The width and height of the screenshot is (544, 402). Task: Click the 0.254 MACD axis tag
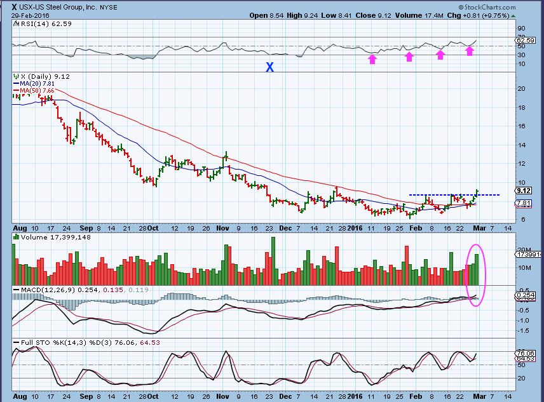526,295
